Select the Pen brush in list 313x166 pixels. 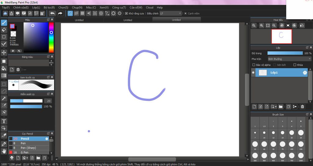[x=28, y=143]
